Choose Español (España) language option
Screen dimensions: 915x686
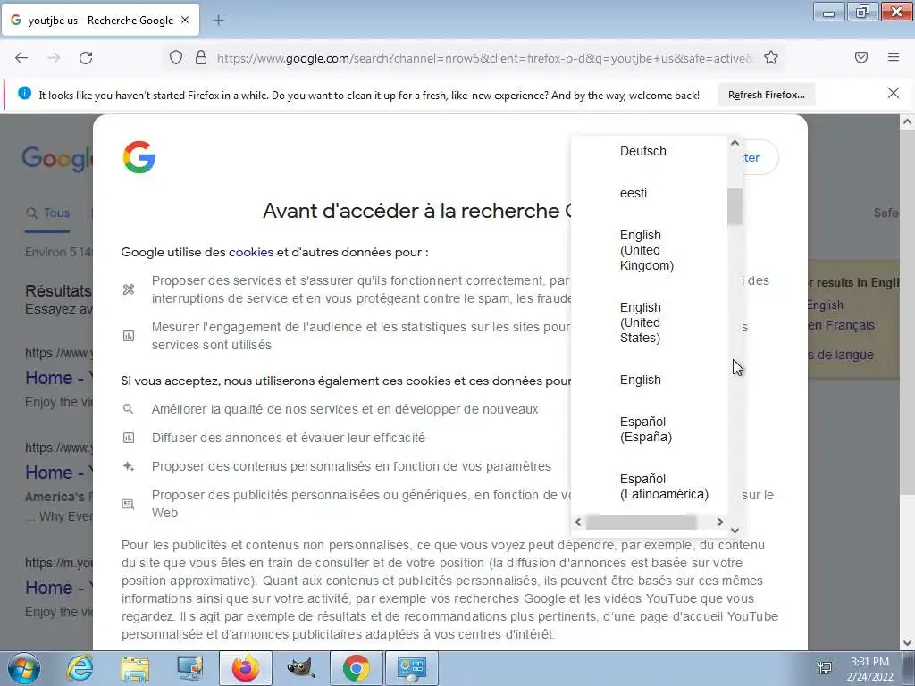click(x=645, y=430)
